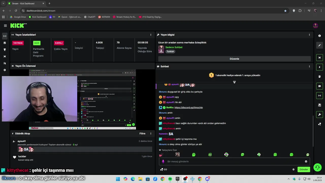Click the stream preview thumbnail
This screenshot has width=325, height=183.
point(82,99)
